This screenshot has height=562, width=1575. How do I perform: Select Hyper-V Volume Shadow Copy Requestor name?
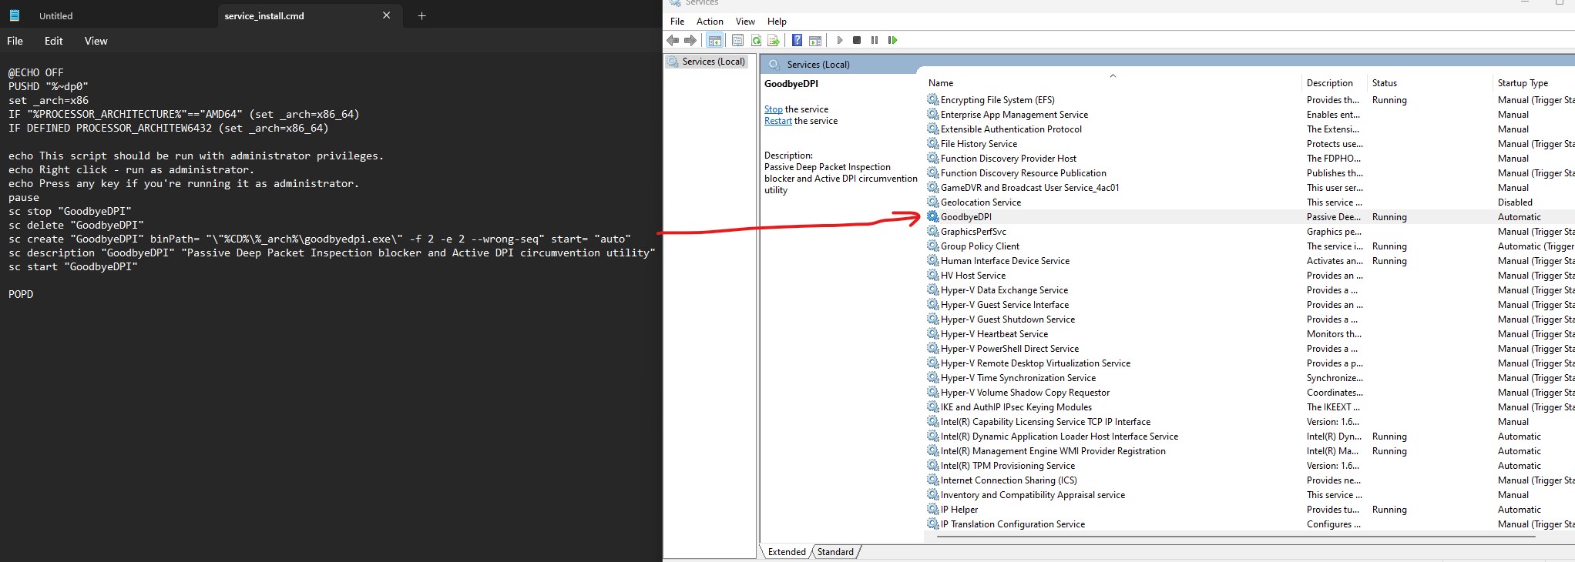(1026, 393)
